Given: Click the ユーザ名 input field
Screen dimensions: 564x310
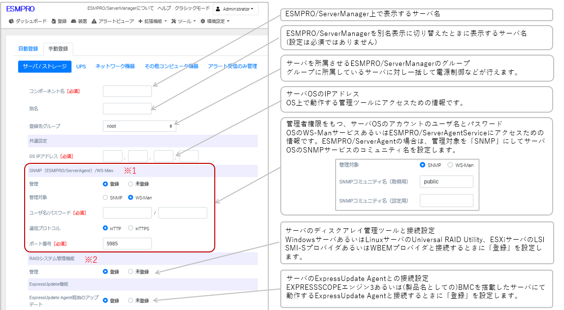Looking at the screenshot, I should 128,213.
